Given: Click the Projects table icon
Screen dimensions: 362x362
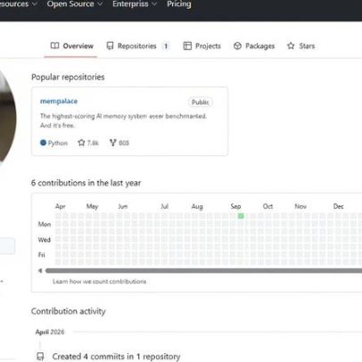Looking at the screenshot, I should point(187,45).
